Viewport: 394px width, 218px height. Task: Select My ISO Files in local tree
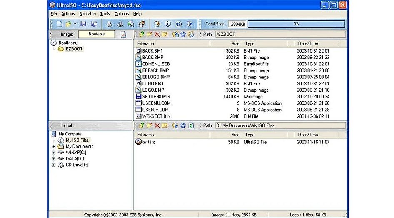[77, 140]
